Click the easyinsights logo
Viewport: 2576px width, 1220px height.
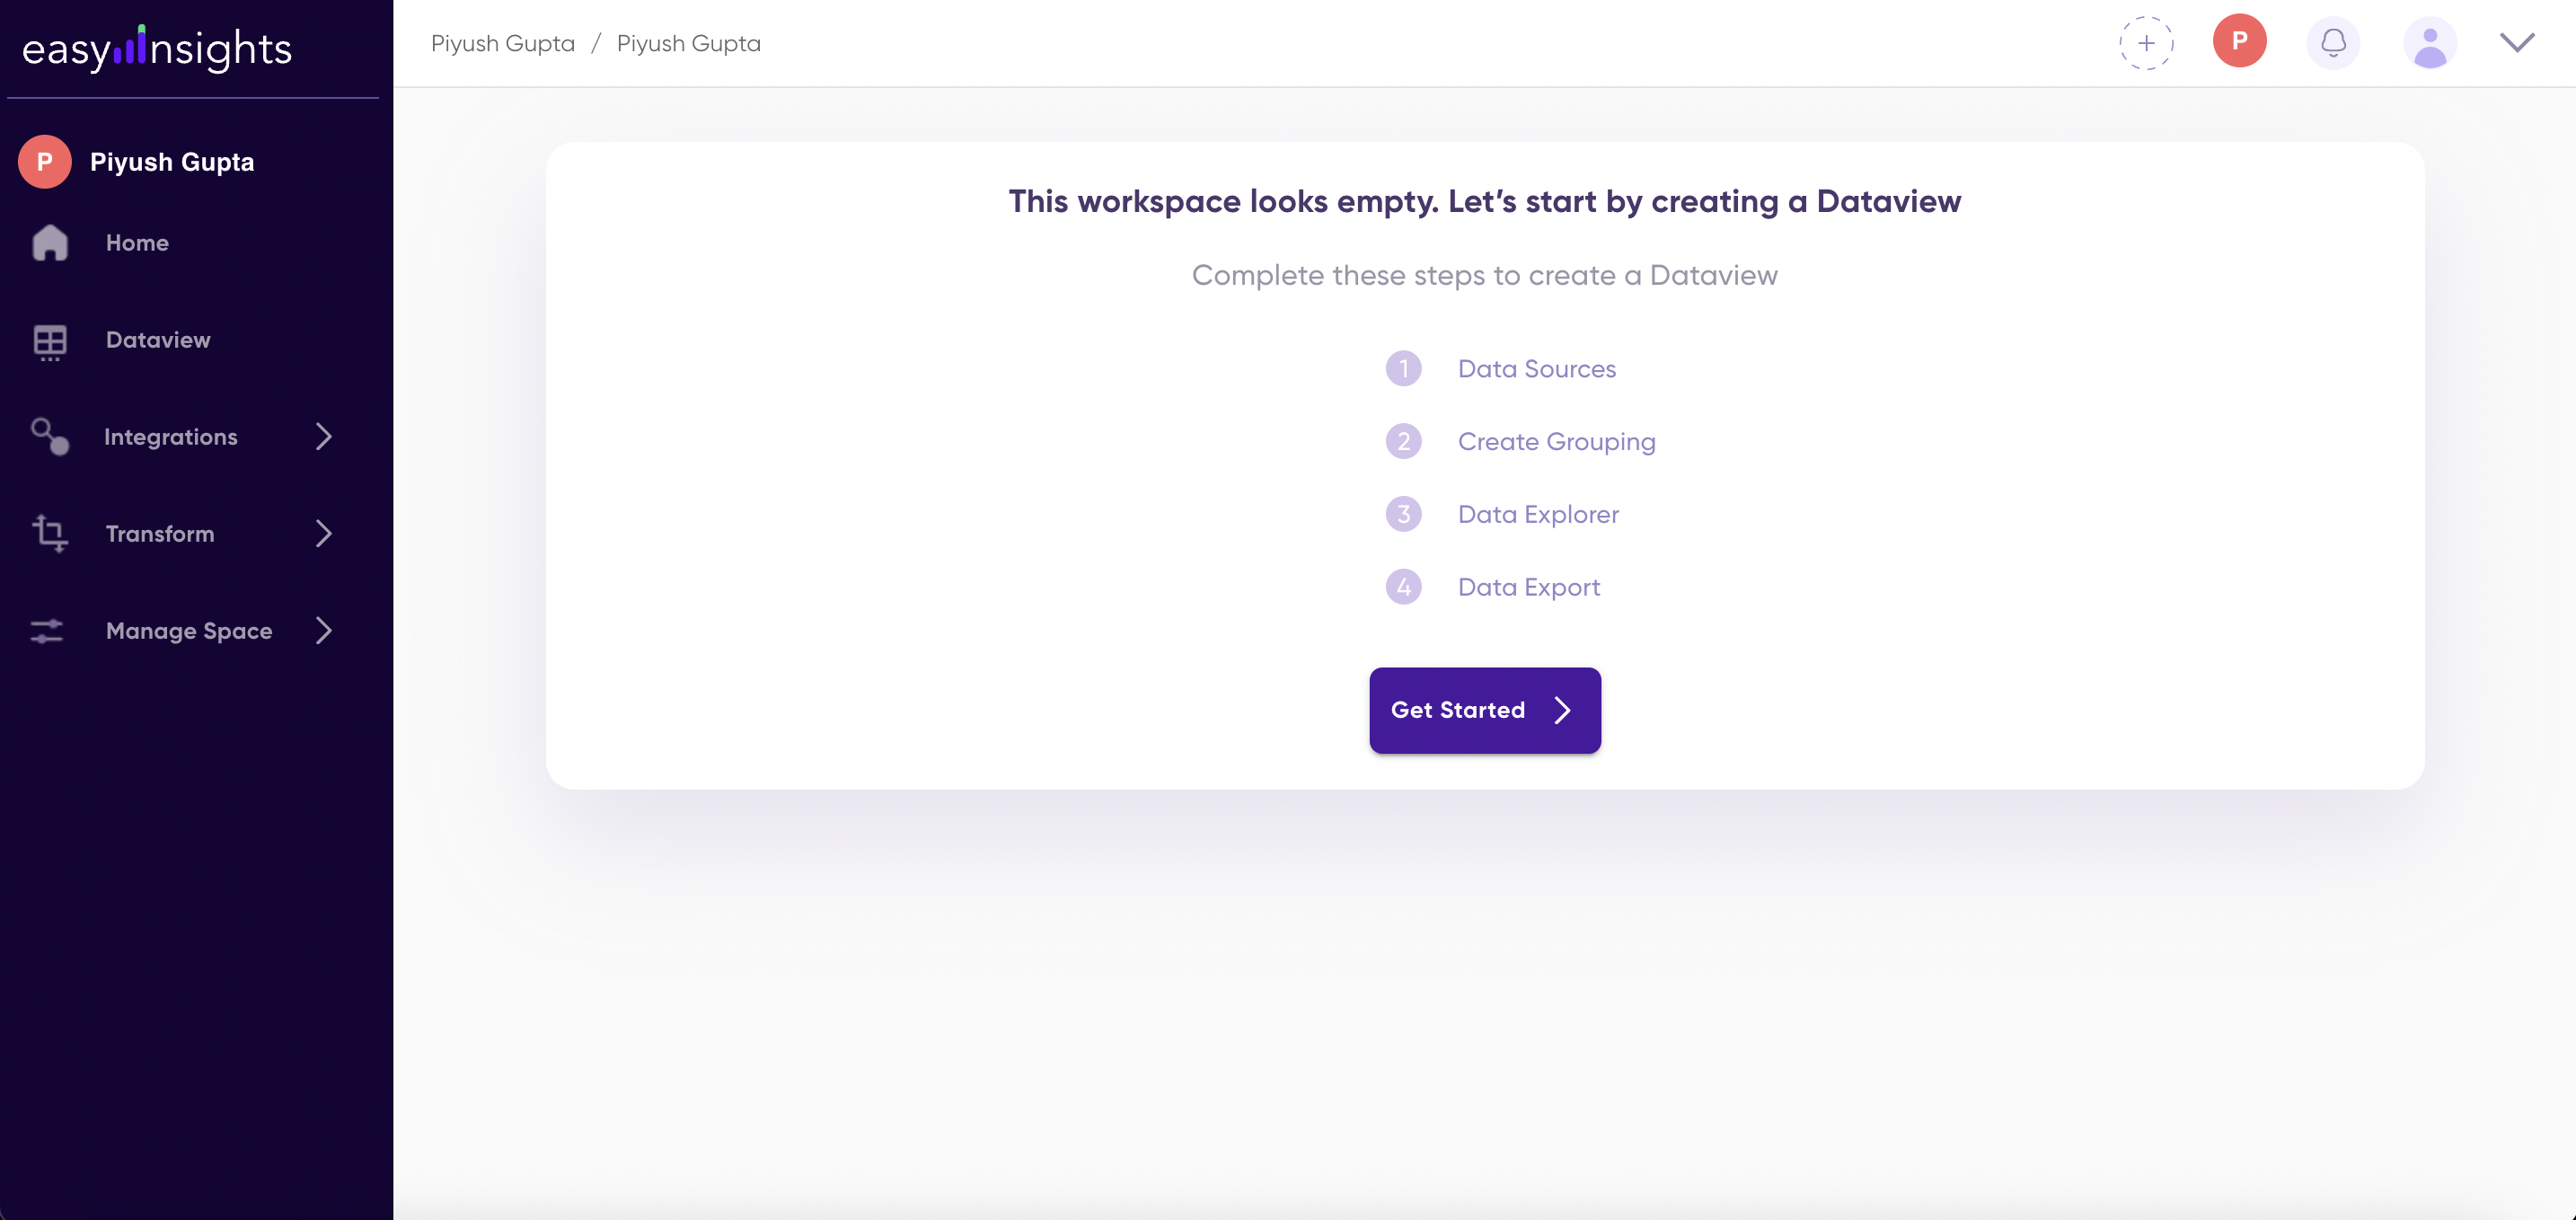point(157,48)
